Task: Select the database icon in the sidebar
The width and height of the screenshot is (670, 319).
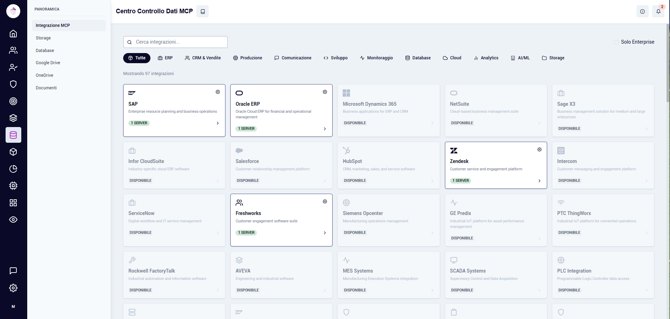Action: click(13, 135)
